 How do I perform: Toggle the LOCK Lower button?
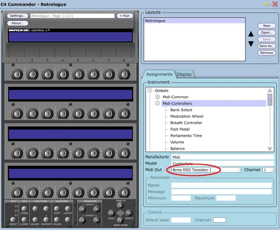(x=24, y=219)
